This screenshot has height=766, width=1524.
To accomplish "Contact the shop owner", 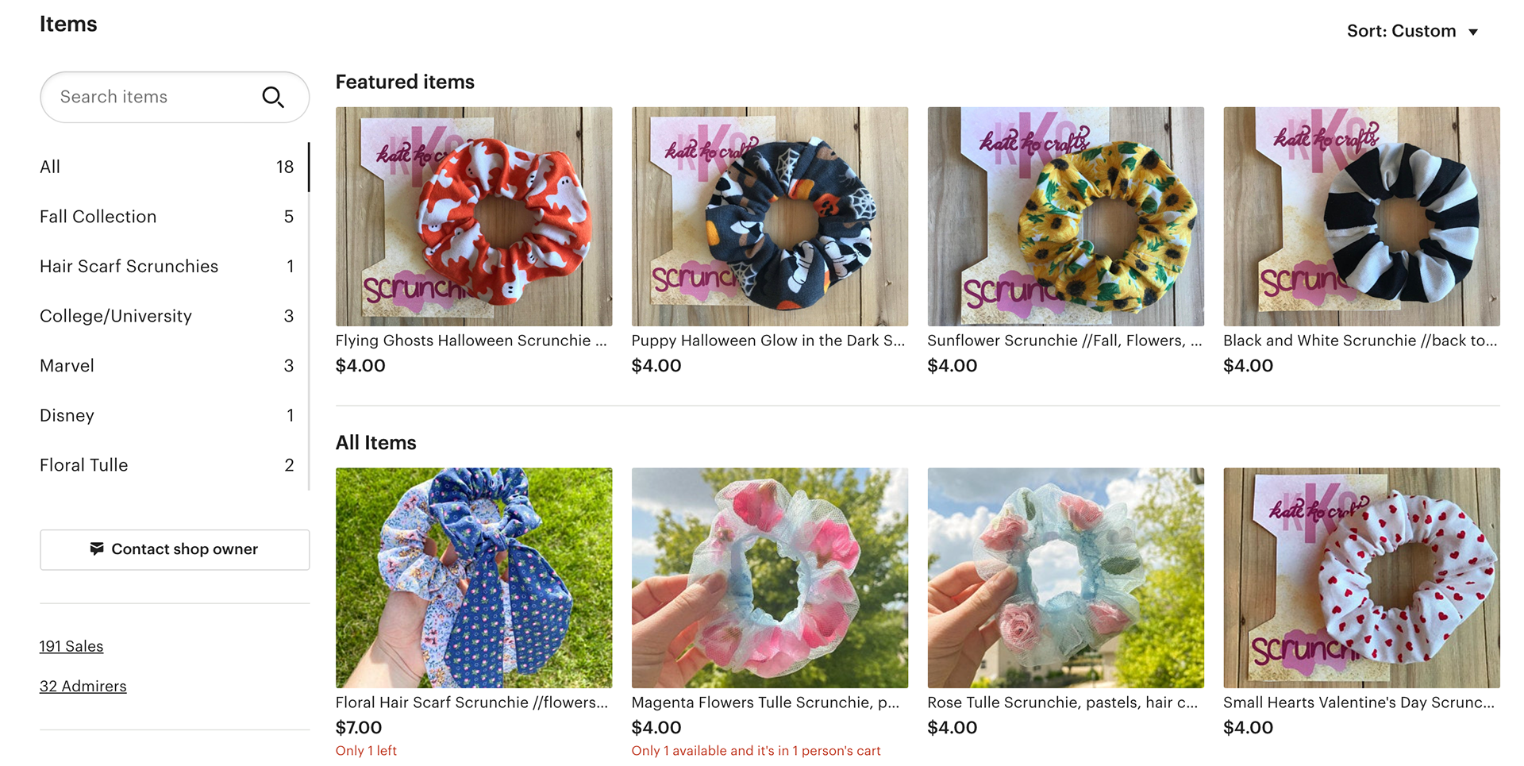I will [175, 549].
